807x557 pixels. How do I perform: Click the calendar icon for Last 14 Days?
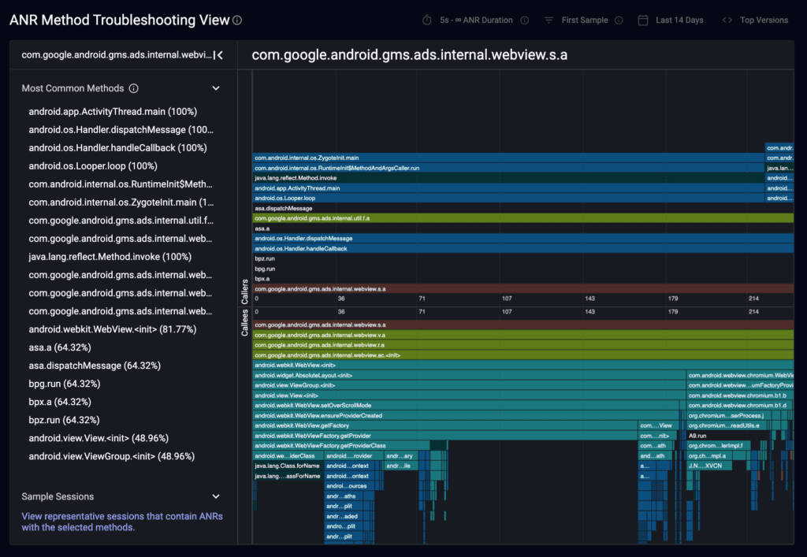click(x=643, y=20)
